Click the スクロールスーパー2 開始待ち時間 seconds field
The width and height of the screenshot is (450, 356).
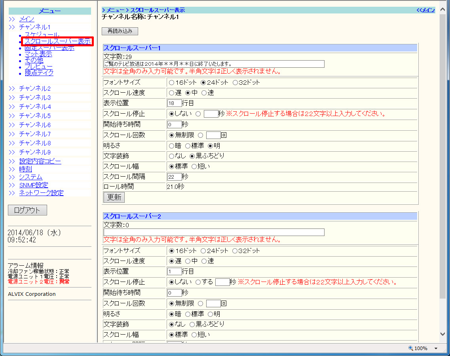click(x=175, y=293)
